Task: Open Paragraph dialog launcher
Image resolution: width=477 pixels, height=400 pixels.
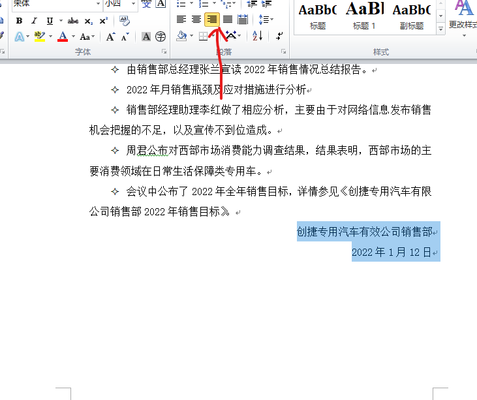Action: pyautogui.click(x=283, y=52)
